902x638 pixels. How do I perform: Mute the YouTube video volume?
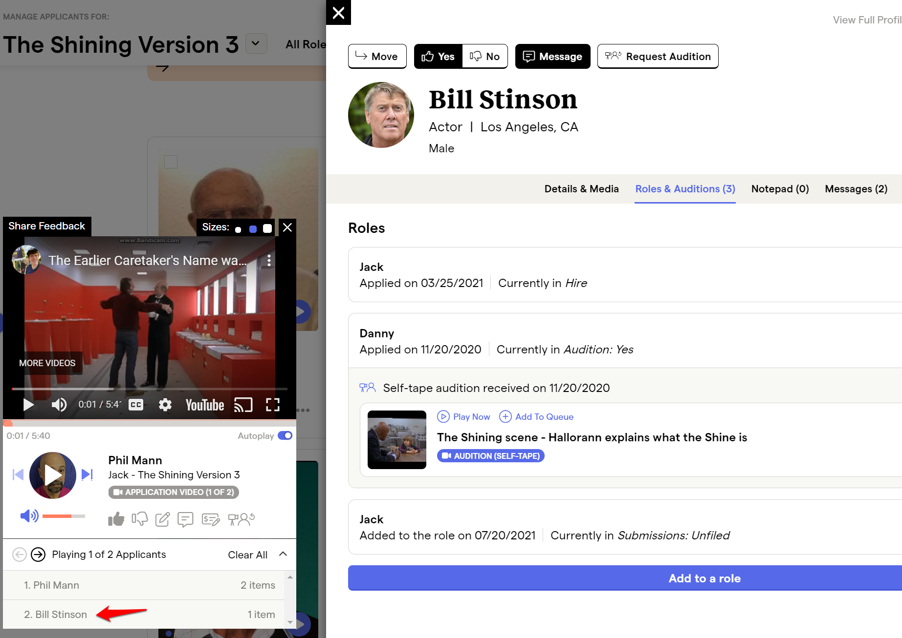pyautogui.click(x=59, y=405)
